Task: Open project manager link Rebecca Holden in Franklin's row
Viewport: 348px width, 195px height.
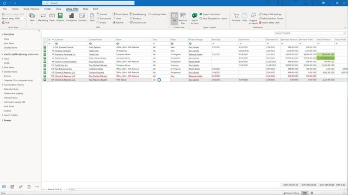Action: pyautogui.click(x=196, y=54)
